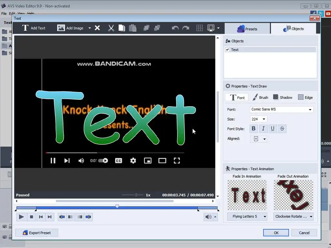Click the fade-out start boundary icon

(x=80, y=217)
